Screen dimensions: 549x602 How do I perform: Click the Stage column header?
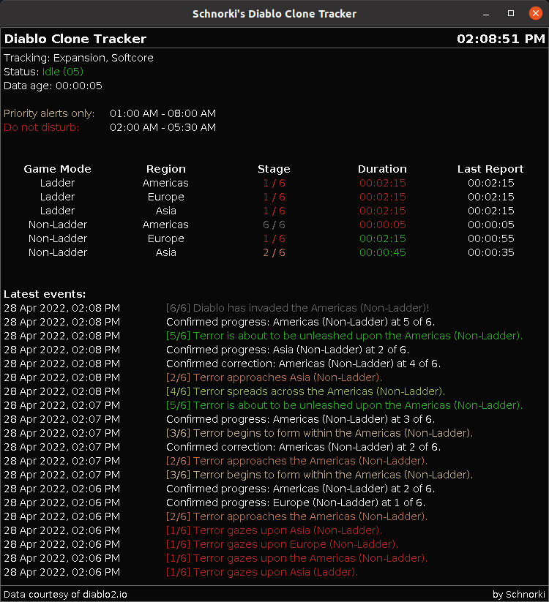[274, 169]
